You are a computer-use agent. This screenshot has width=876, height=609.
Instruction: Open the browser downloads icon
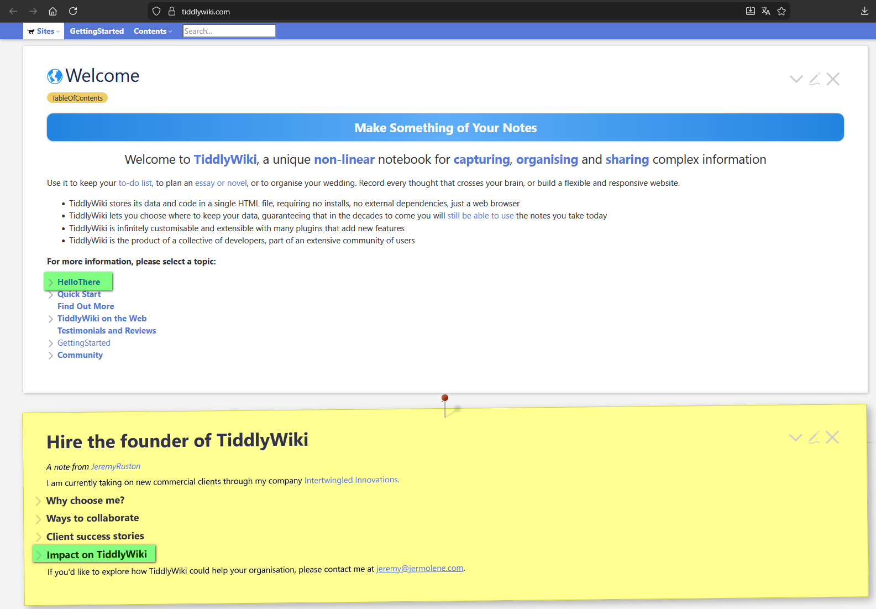[864, 11]
